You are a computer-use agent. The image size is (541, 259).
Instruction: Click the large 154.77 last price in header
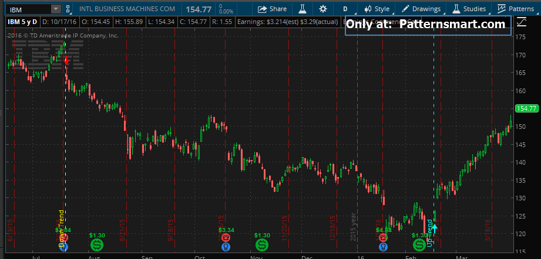[x=198, y=9]
